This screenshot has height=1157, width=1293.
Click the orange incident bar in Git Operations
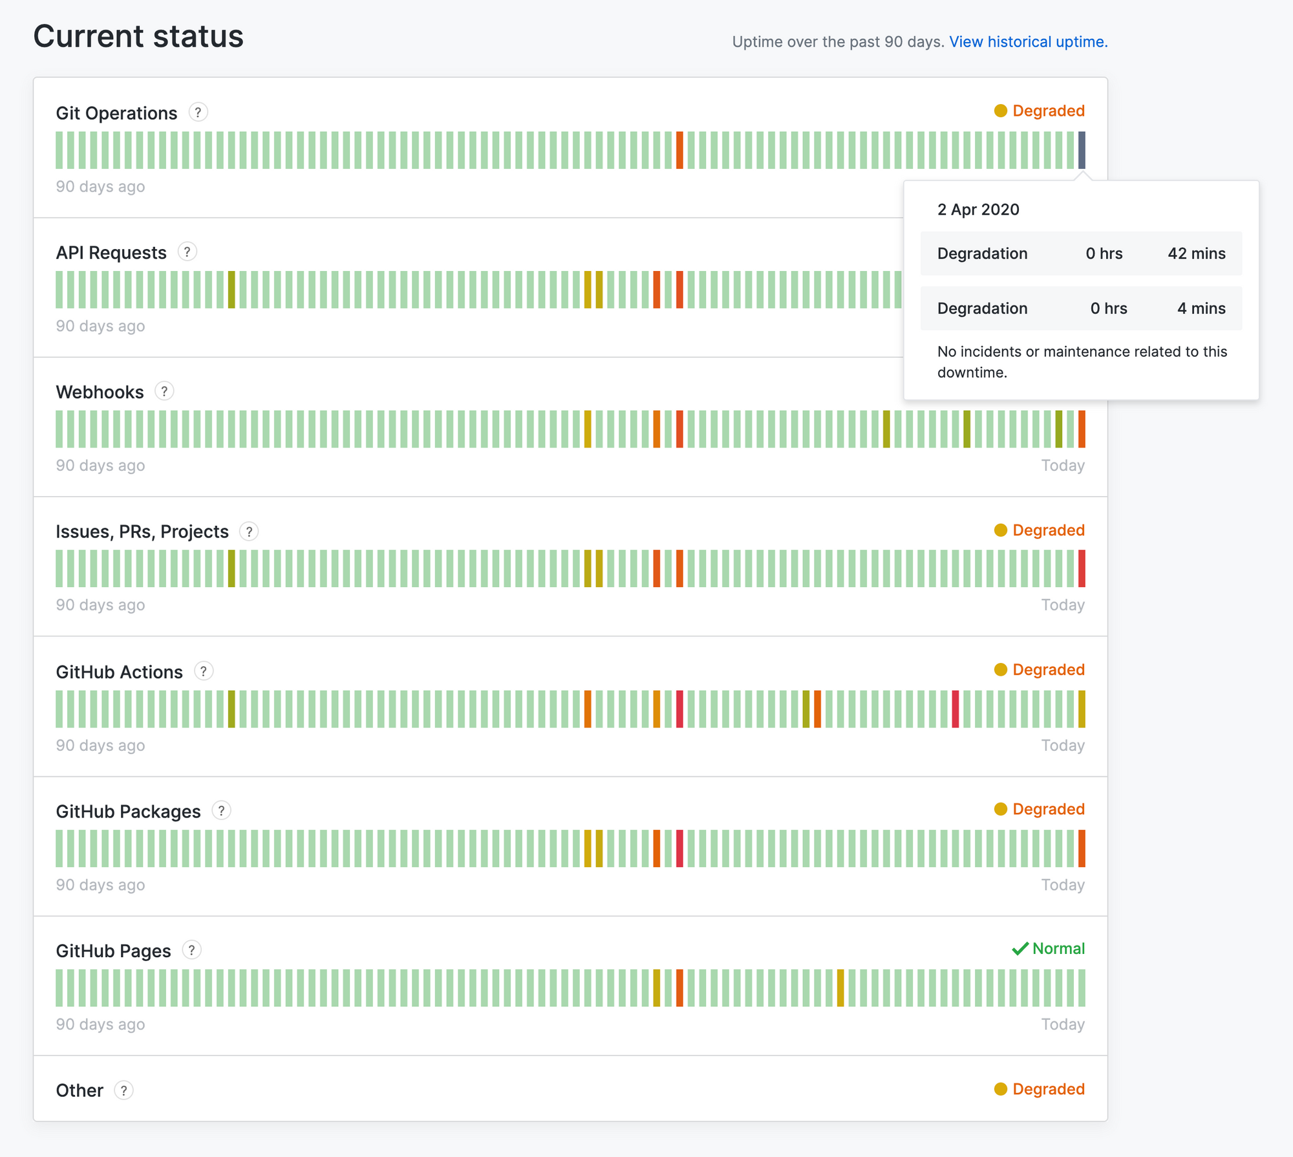(x=679, y=150)
